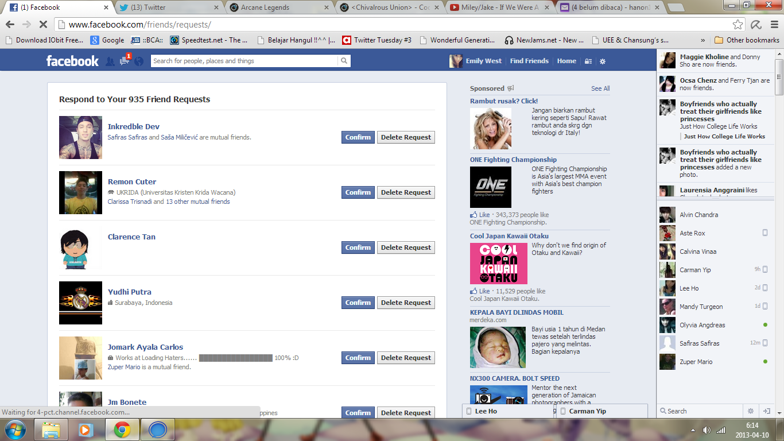Open chat with Zuper Mario in sidebar
The image size is (784, 441).
pyautogui.click(x=715, y=362)
